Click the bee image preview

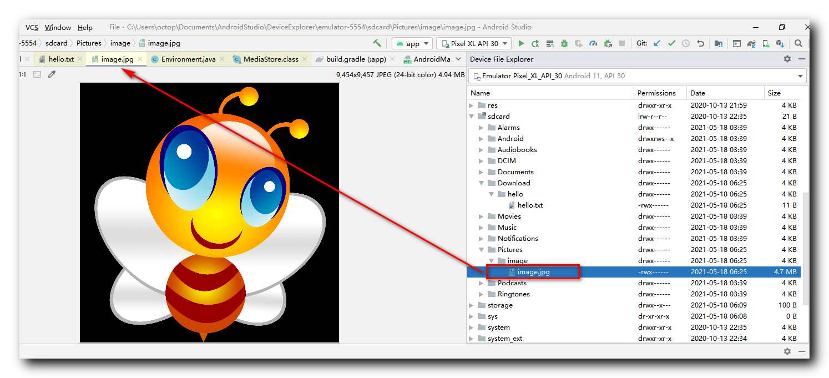point(209,213)
